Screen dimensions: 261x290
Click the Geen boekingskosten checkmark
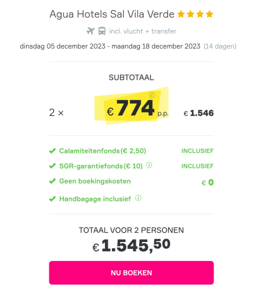click(x=52, y=181)
